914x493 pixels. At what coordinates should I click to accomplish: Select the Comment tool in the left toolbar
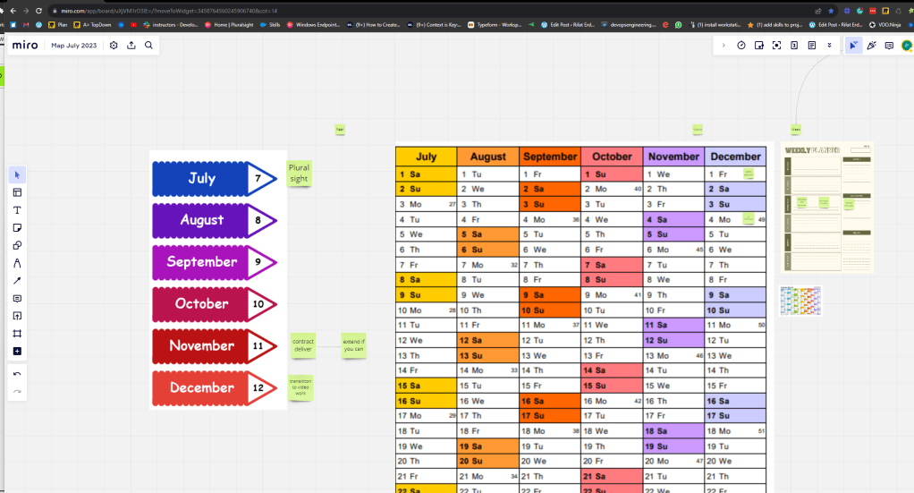point(17,298)
